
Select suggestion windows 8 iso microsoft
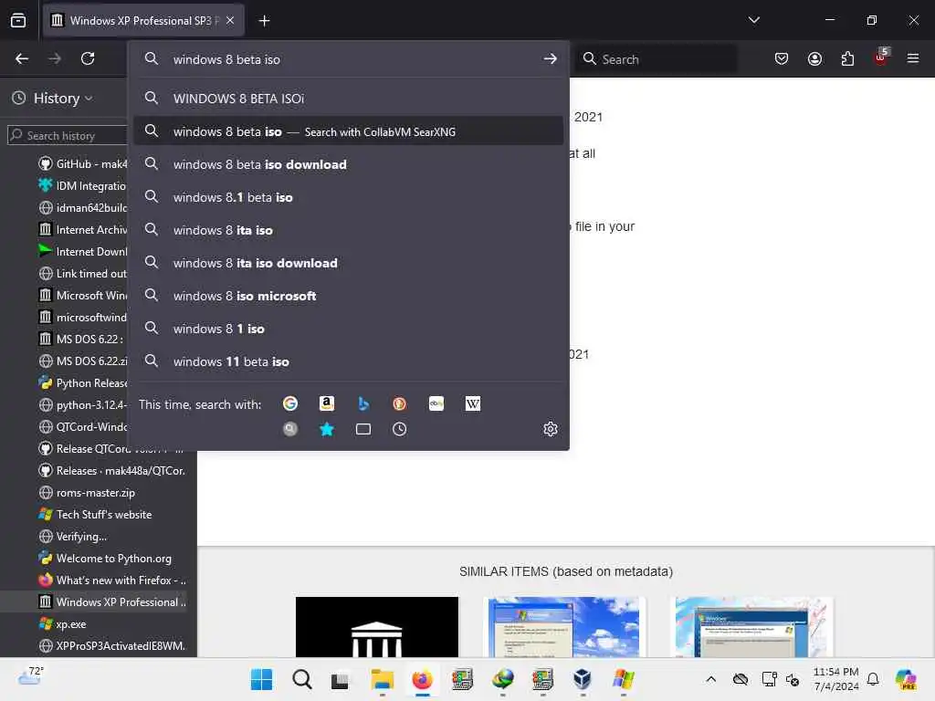(348, 296)
